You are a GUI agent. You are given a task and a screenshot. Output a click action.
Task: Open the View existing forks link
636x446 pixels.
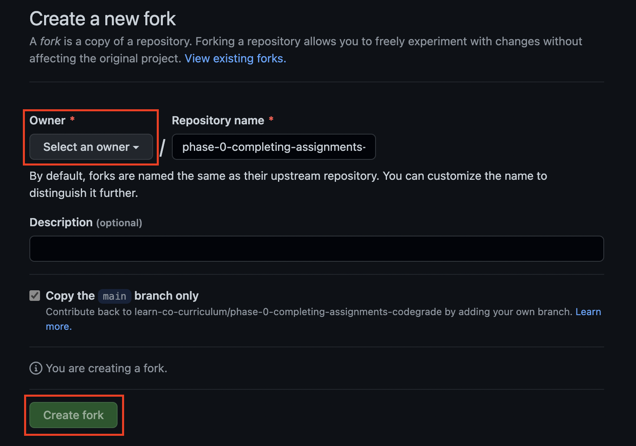[236, 58]
